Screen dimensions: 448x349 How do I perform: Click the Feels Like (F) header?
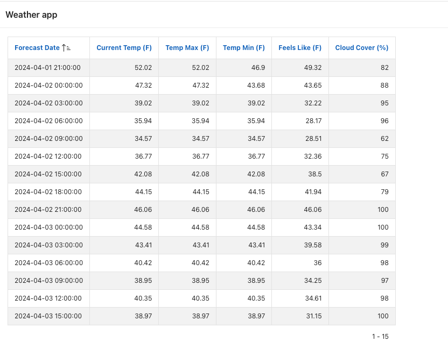coord(299,48)
